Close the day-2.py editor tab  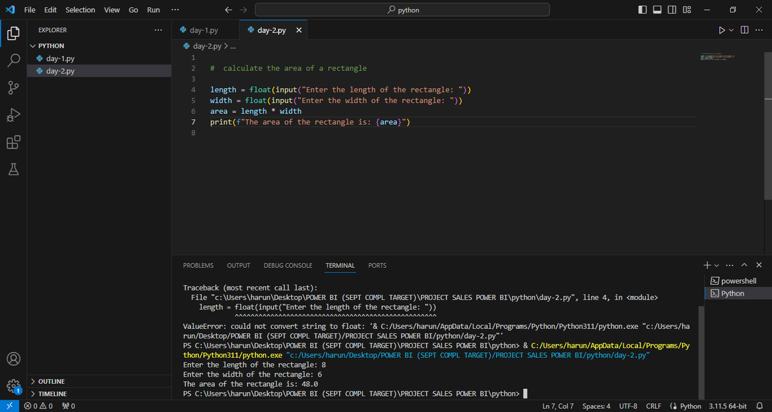[x=299, y=30]
